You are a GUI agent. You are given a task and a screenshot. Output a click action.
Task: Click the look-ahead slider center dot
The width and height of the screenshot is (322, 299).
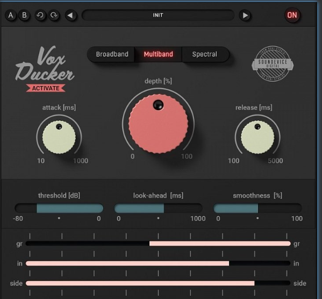coord(158,218)
